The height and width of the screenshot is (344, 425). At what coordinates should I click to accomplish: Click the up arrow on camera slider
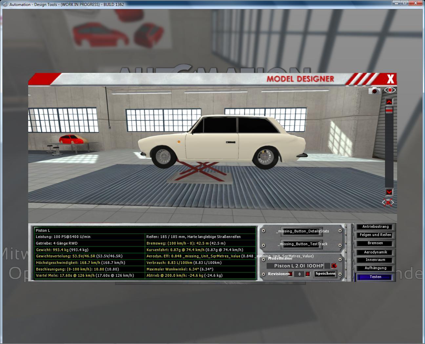(389, 102)
